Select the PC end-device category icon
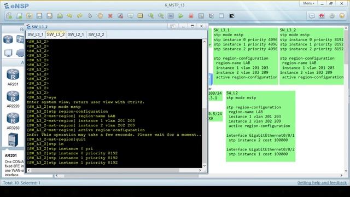 tap(8, 53)
